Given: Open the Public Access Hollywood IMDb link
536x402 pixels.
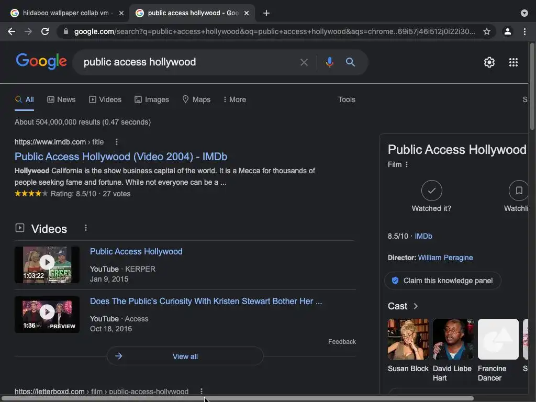Looking at the screenshot, I should [x=121, y=157].
